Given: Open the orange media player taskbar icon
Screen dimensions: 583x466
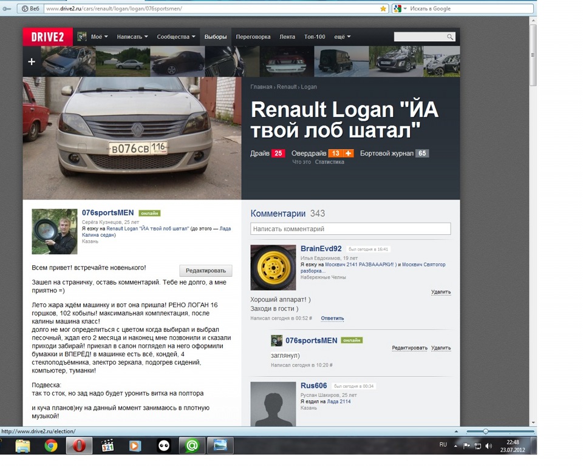Looking at the screenshot, I should pos(135,445).
